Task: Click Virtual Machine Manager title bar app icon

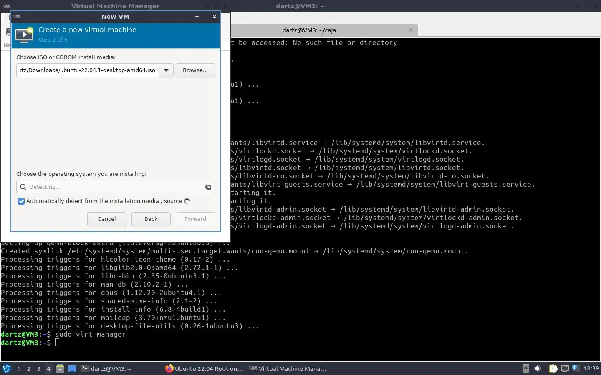Action: tap(6, 6)
